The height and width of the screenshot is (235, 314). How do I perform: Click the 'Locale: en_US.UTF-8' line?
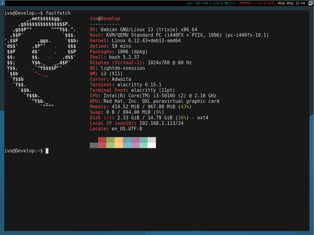(x=116, y=129)
